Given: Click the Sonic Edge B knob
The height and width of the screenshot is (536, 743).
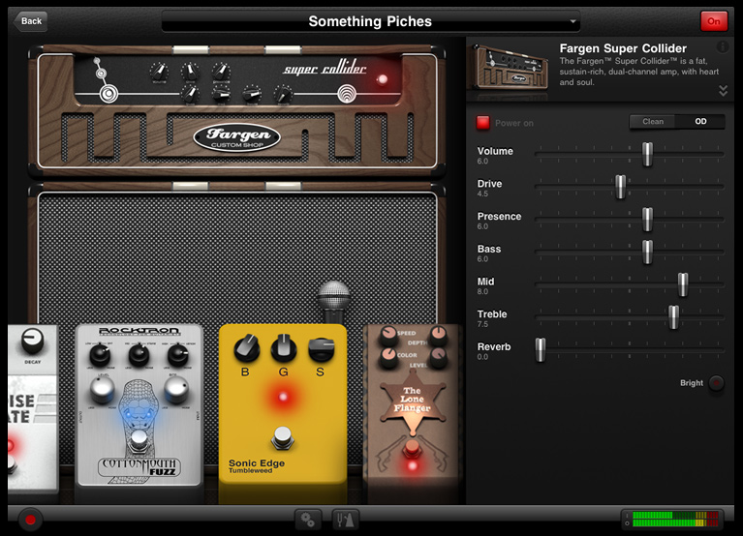Looking at the screenshot, I should click(246, 348).
